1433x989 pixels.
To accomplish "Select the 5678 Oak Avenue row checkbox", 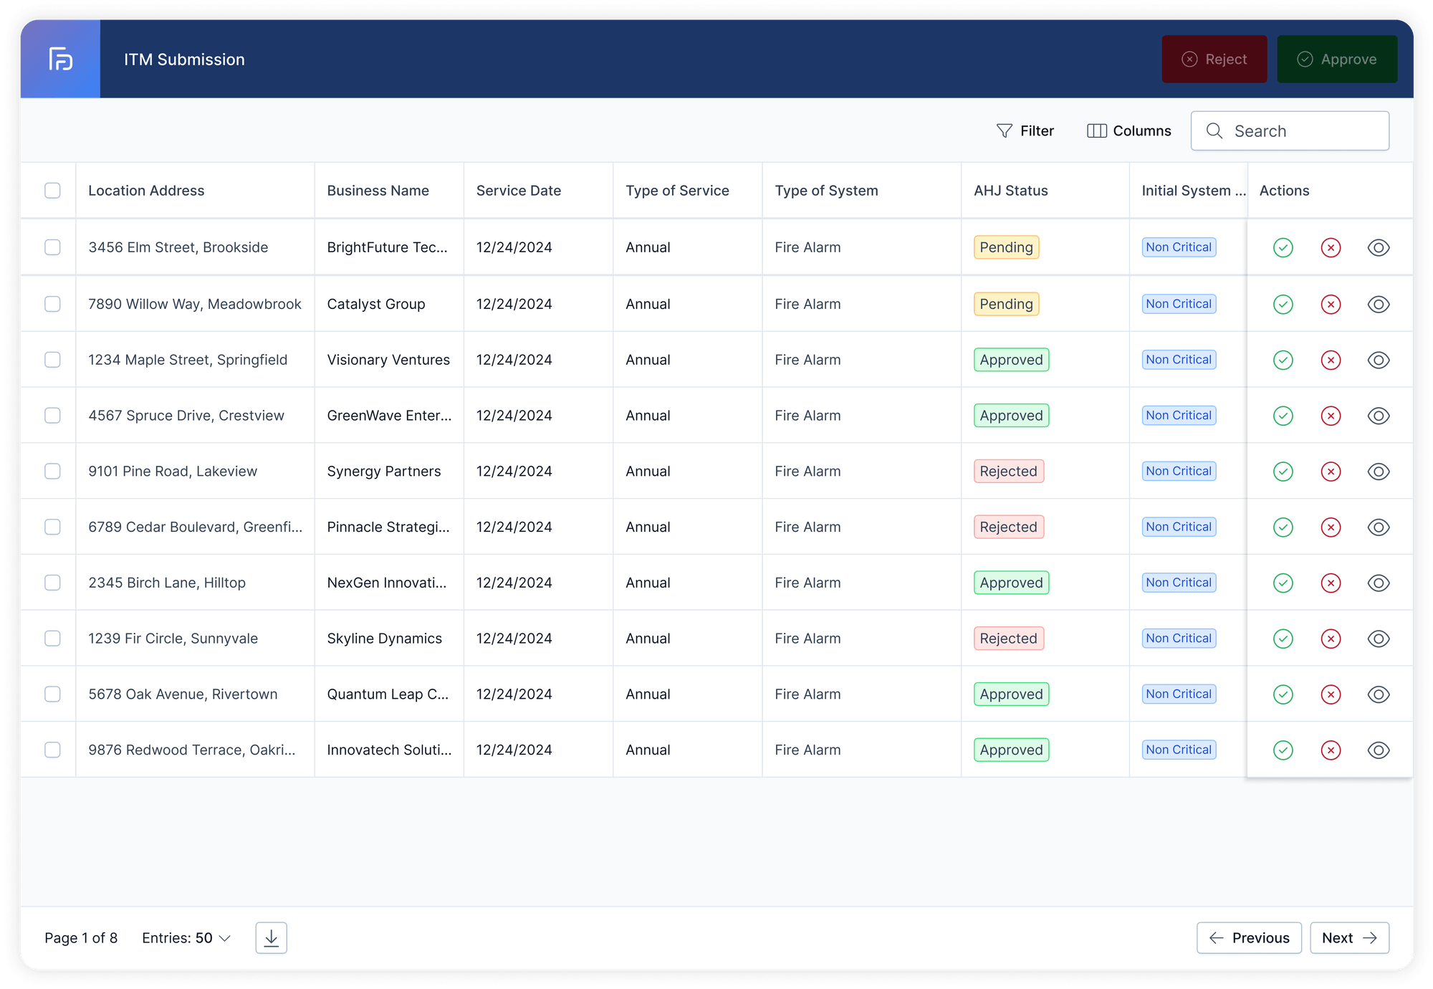I will pos(52,694).
